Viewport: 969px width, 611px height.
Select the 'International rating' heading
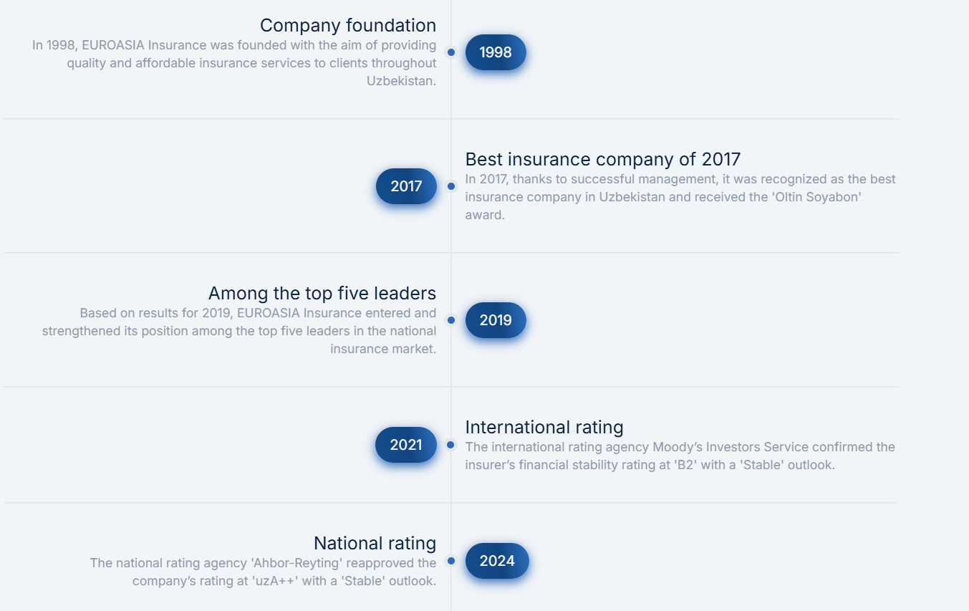tap(544, 427)
